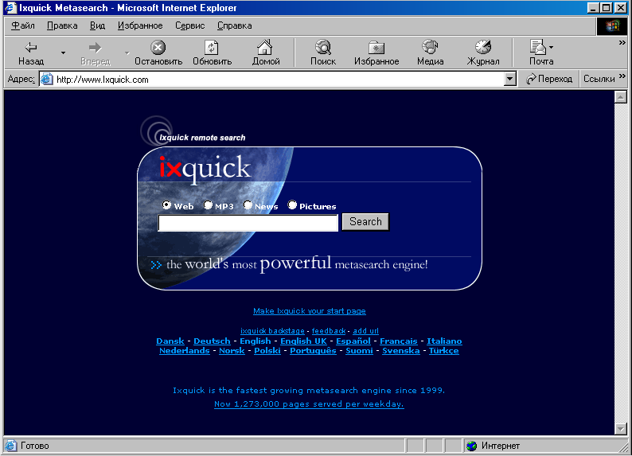Click the Search button
632x456 pixels.
(x=365, y=222)
